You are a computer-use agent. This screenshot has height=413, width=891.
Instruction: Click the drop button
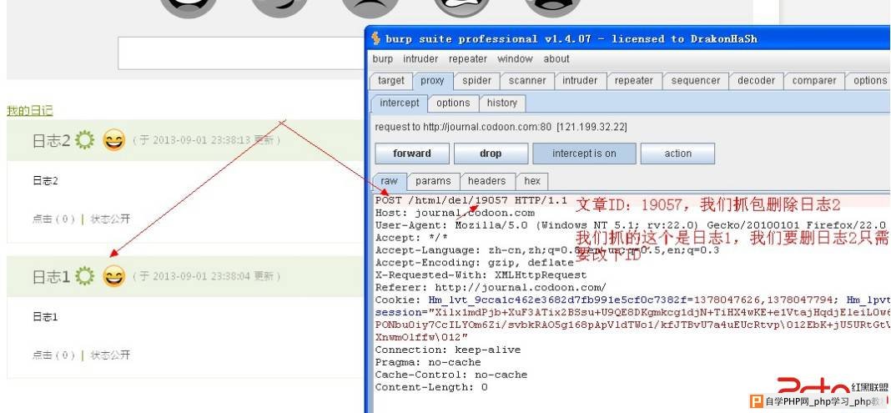491,154
